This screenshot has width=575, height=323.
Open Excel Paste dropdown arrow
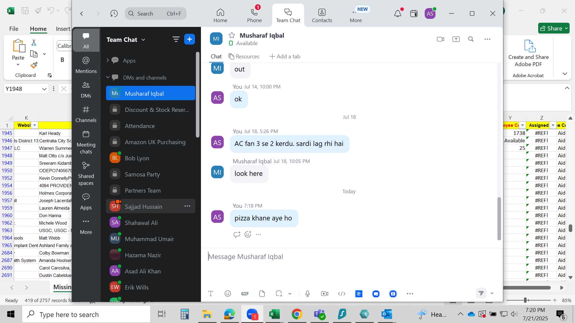pyautogui.click(x=18, y=65)
